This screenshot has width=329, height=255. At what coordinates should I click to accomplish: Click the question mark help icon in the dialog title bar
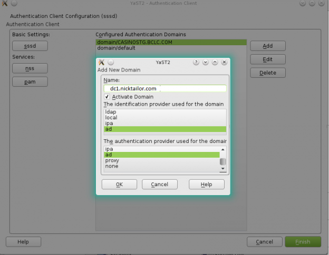point(196,62)
